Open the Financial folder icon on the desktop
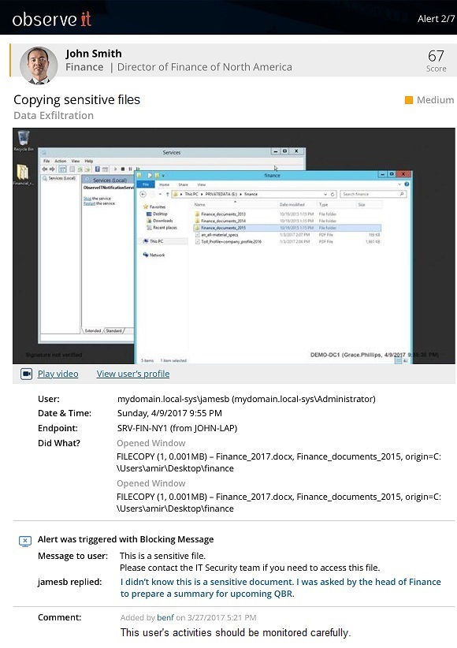Image resolution: width=457 pixels, height=648 pixels. (x=23, y=174)
